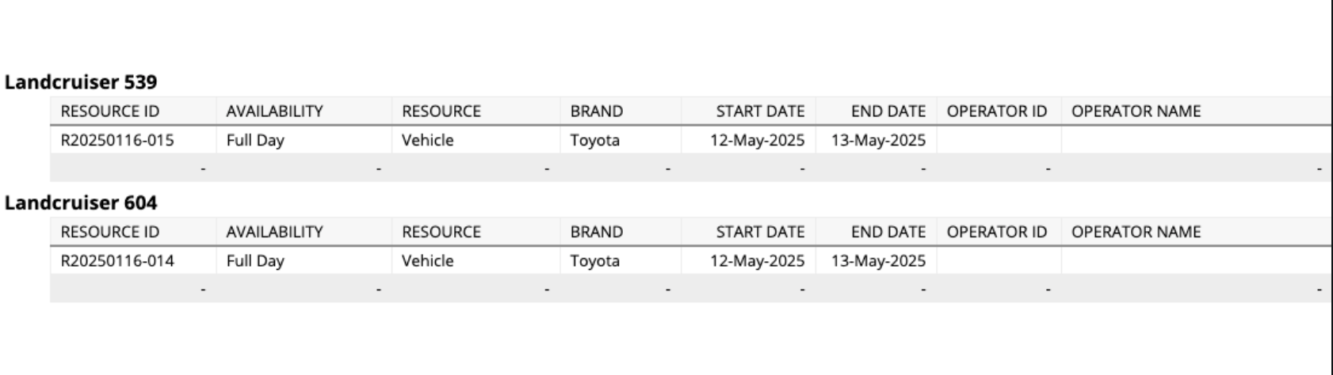This screenshot has width=1333, height=375.
Task: Click the 13-May-2025 end date for Landcruiser 604
Action: point(878,261)
